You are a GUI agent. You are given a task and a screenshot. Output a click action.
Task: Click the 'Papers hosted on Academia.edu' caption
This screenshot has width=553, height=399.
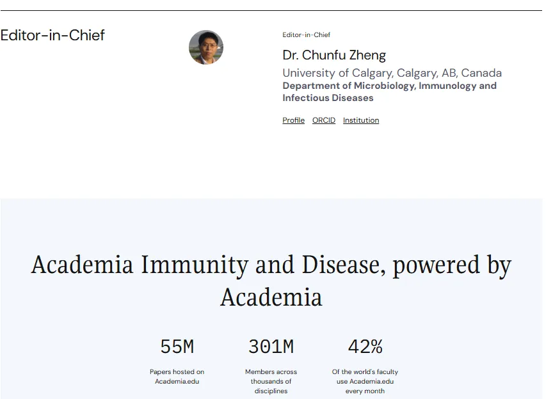(x=177, y=377)
